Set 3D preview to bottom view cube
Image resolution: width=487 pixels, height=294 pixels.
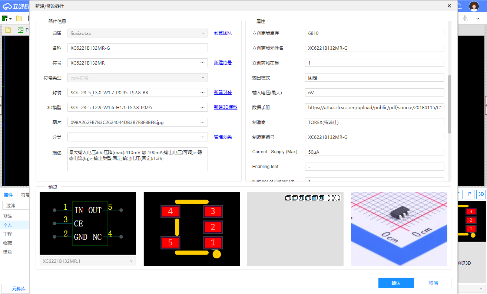tap(295, 198)
